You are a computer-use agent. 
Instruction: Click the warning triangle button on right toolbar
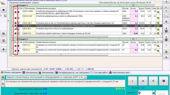tap(166, 57)
